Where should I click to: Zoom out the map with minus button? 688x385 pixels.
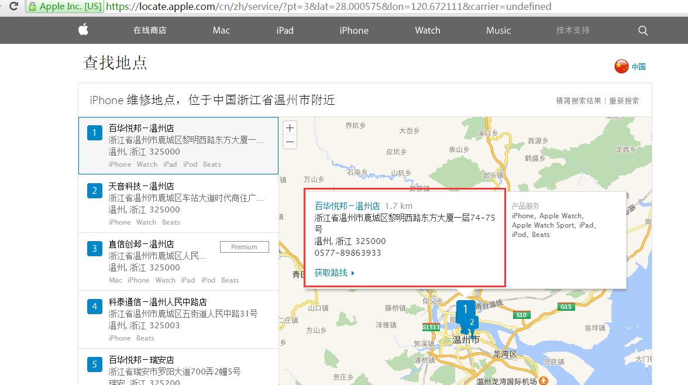(x=290, y=142)
